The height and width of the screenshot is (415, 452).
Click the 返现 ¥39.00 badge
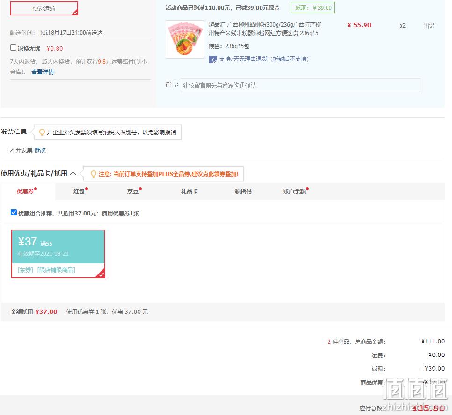coord(313,8)
